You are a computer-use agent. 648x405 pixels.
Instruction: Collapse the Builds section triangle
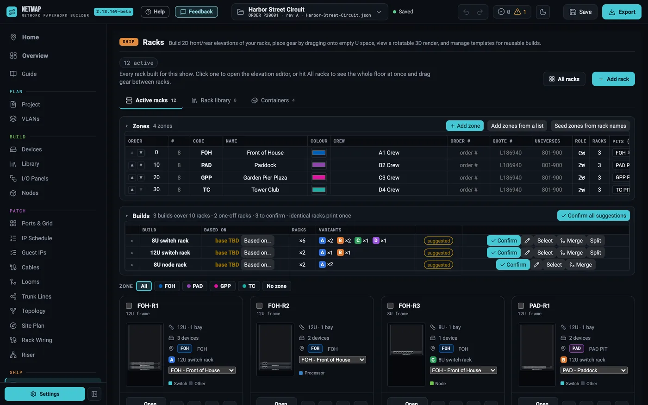click(x=127, y=216)
